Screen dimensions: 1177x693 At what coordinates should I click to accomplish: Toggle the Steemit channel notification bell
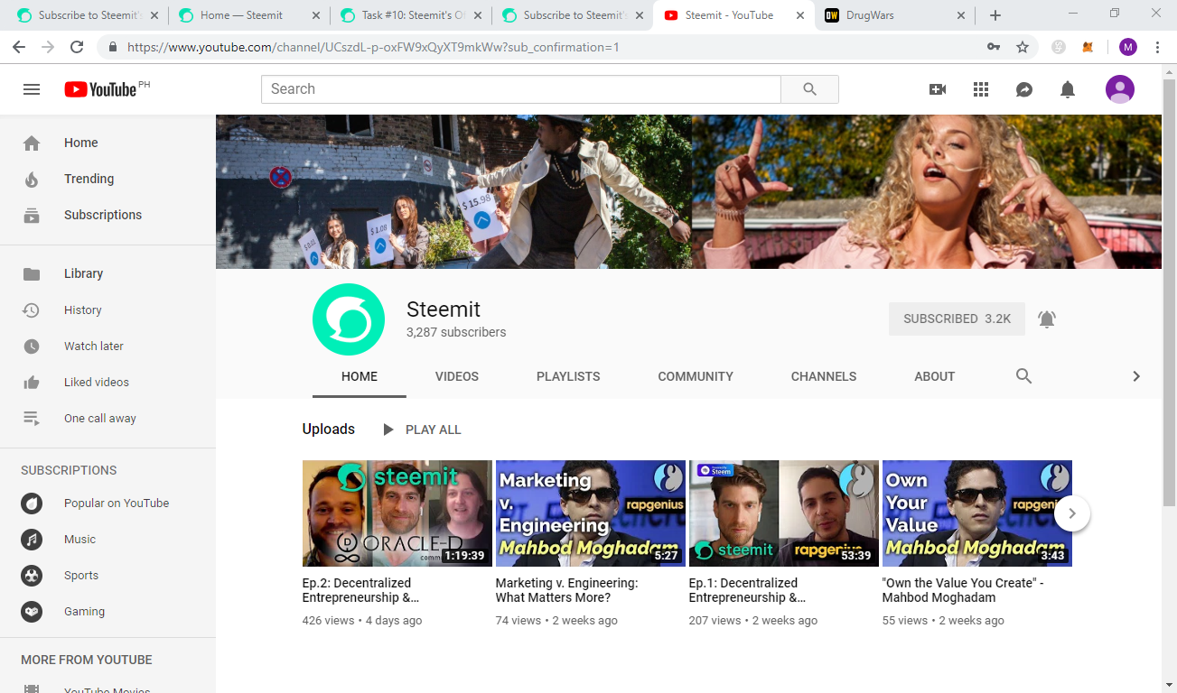pyautogui.click(x=1047, y=319)
